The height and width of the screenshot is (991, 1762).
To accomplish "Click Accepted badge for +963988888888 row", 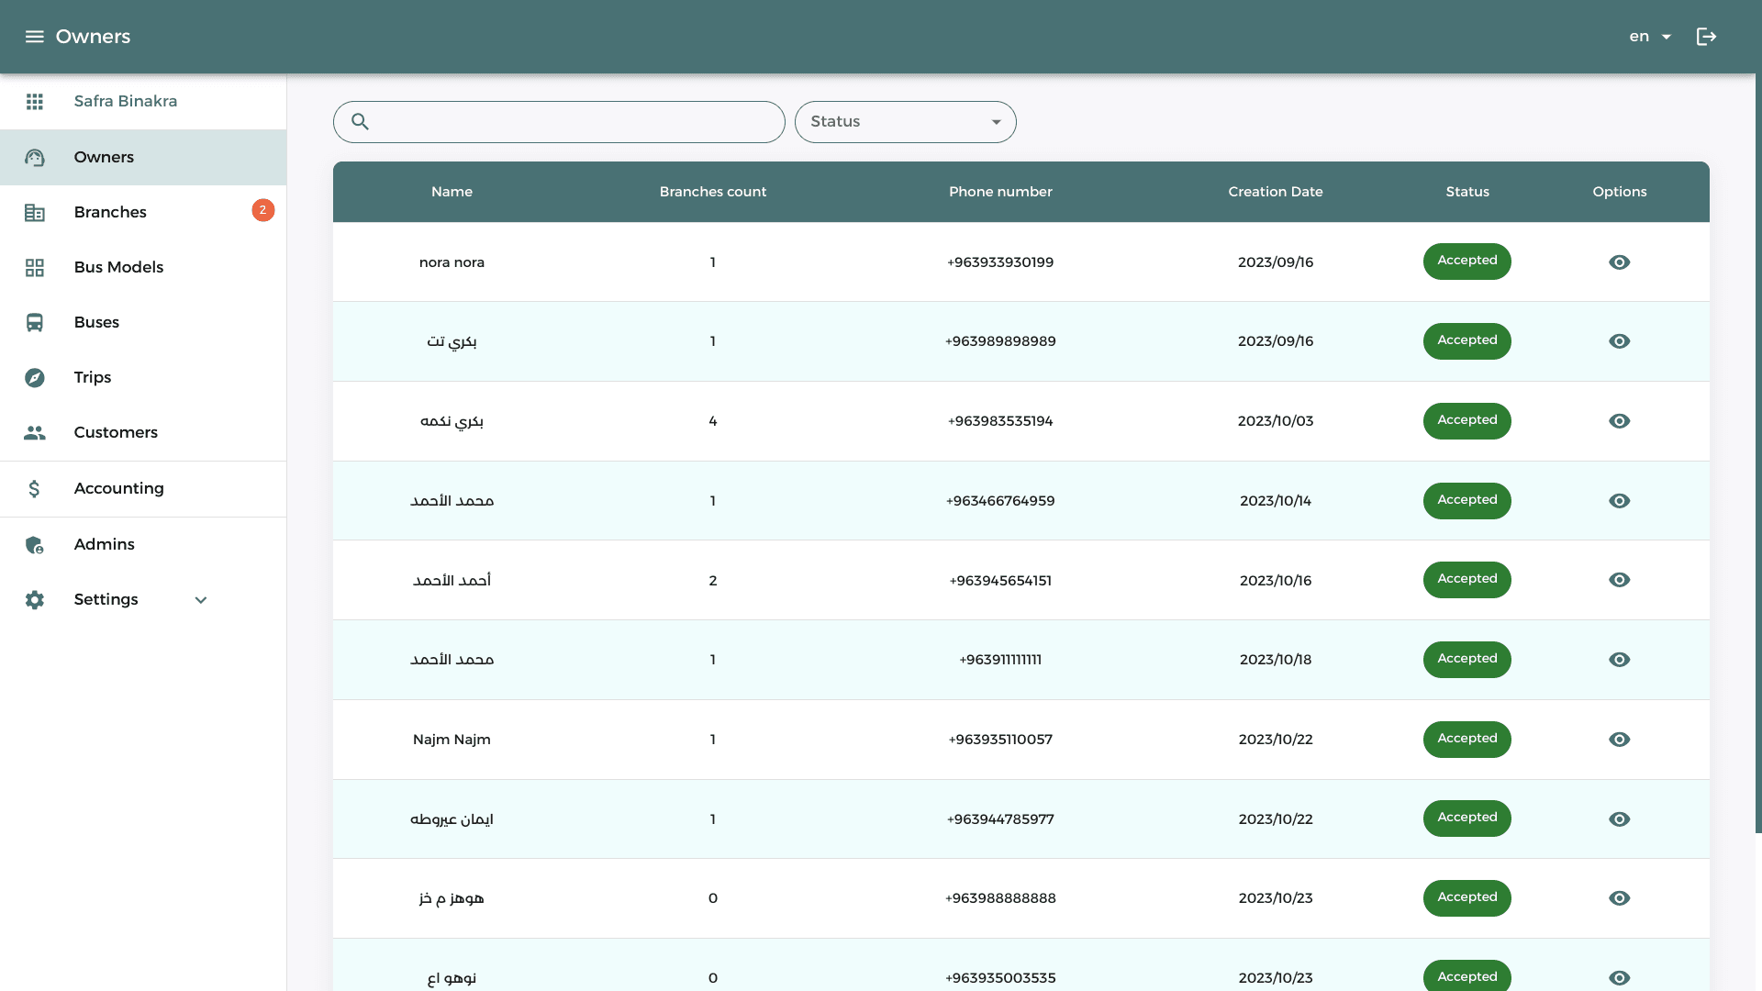I will (1466, 898).
